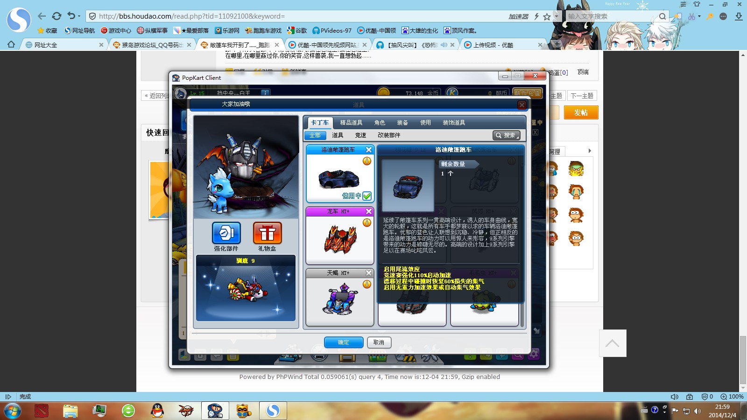Remove the 洛迪敞篷跑车 card with its X
The width and height of the screenshot is (747, 420).
pyautogui.click(x=369, y=150)
